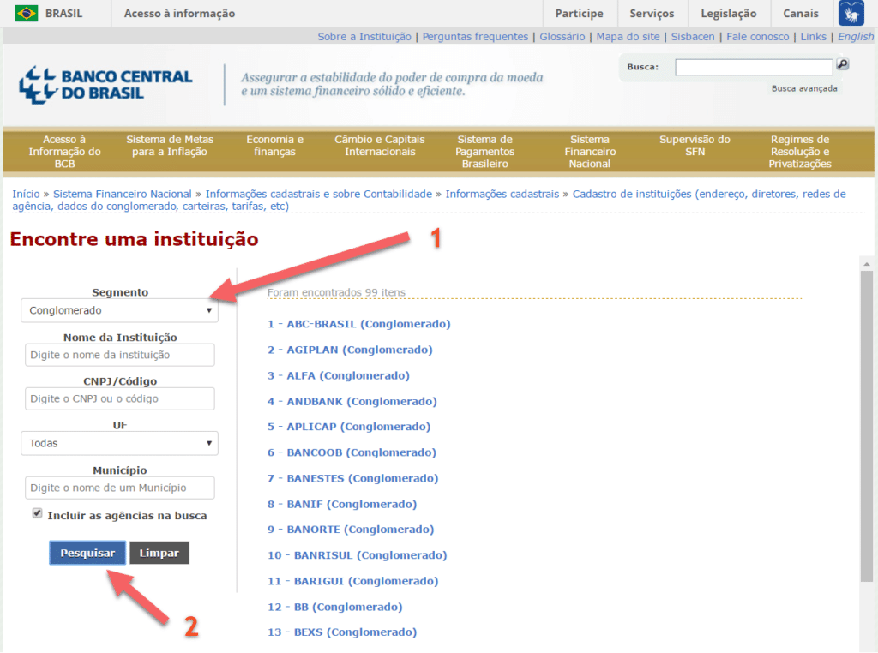Click Início breadcrumb link
Viewport: 878px width, 653px height.
pyautogui.click(x=26, y=194)
